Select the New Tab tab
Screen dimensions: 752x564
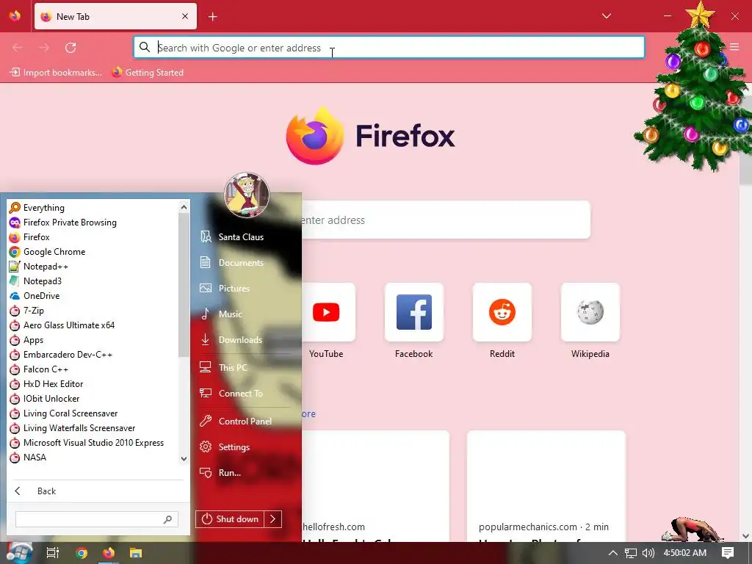pyautogui.click(x=115, y=16)
